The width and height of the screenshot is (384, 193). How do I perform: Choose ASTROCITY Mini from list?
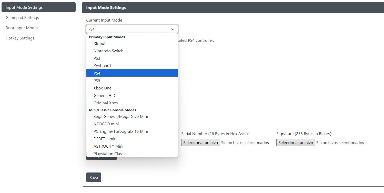pos(132,146)
